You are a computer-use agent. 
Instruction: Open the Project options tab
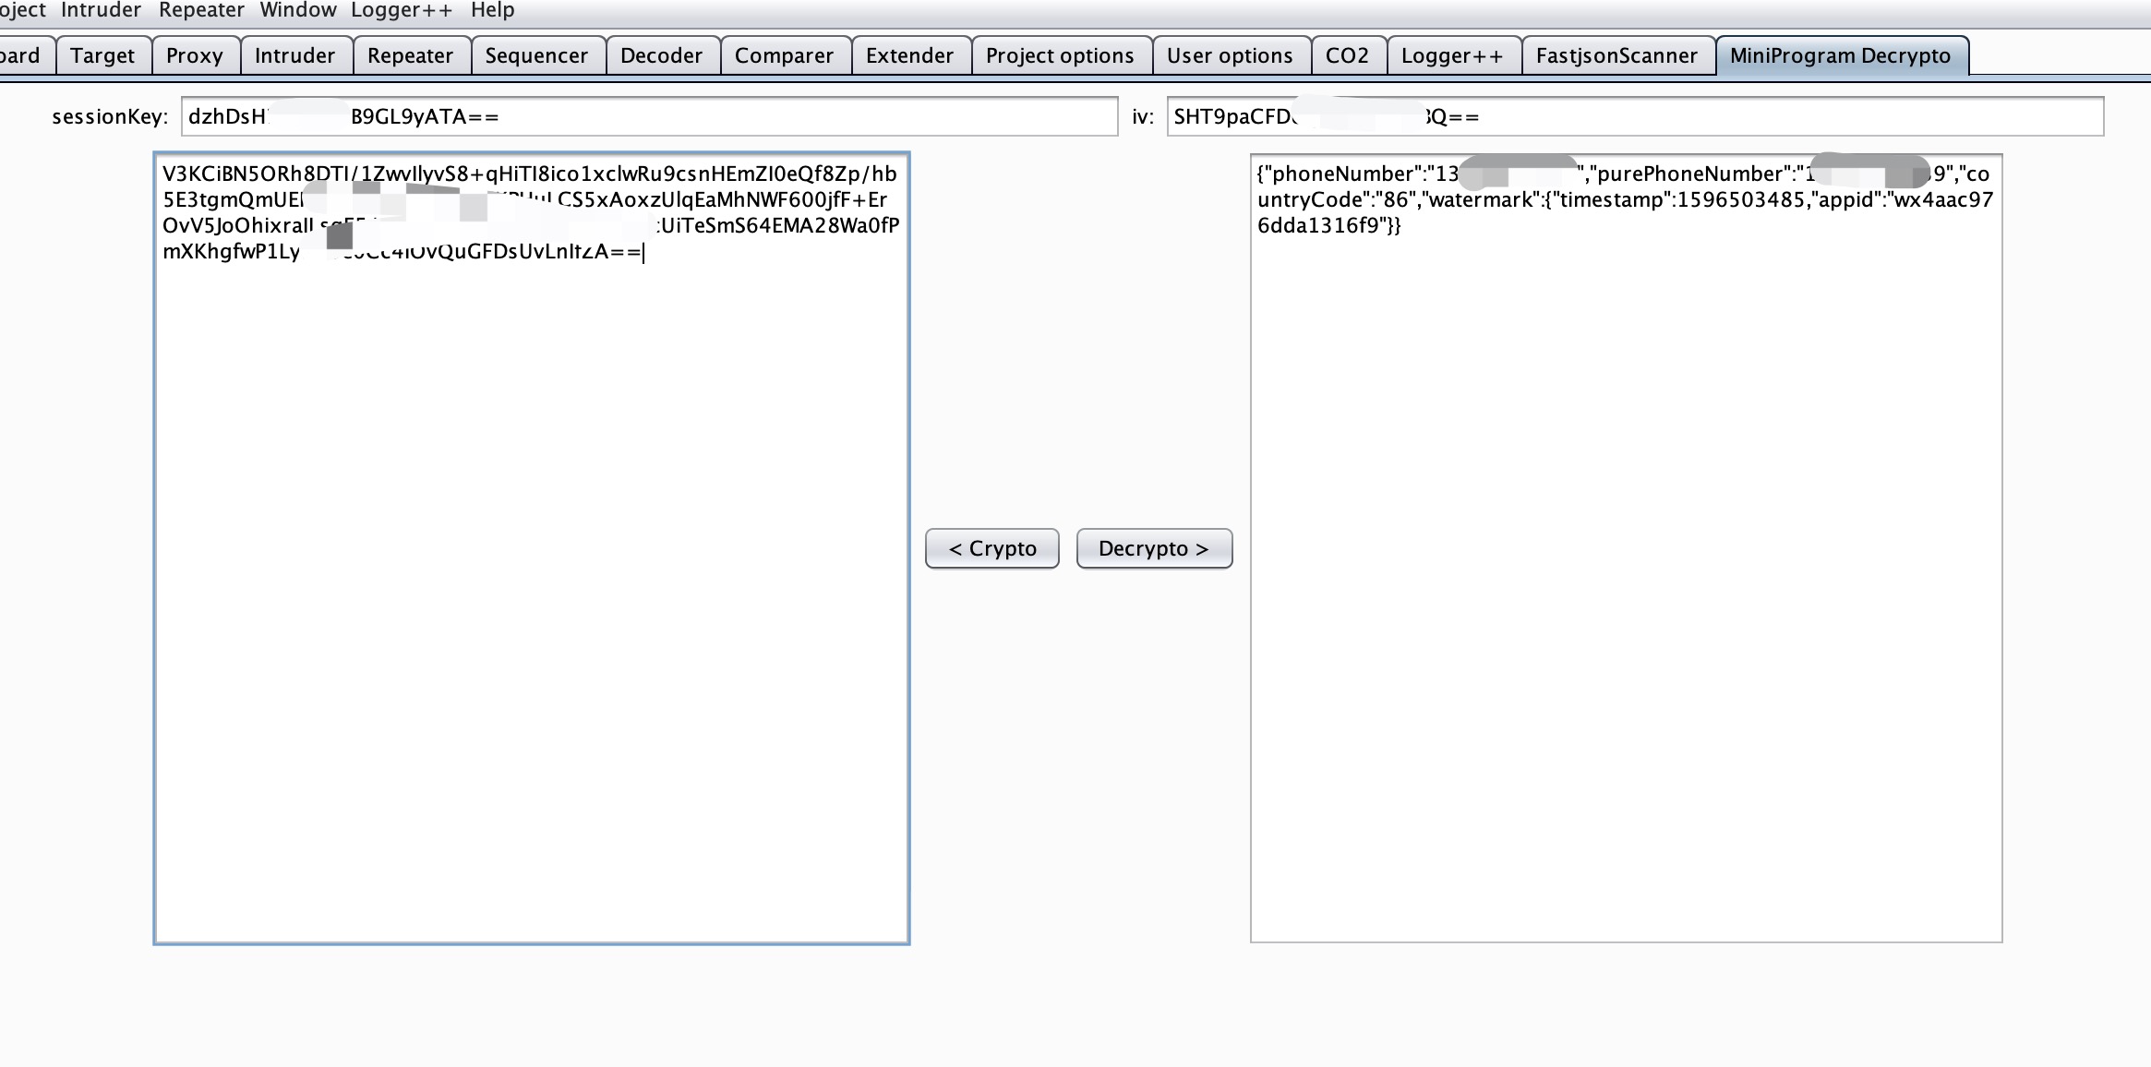pyautogui.click(x=1060, y=55)
